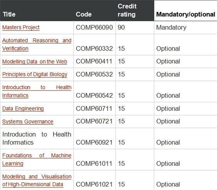This screenshot has height=190, width=217.
Task: Open Principles of Digital Biology link
Action: pos(35,74)
